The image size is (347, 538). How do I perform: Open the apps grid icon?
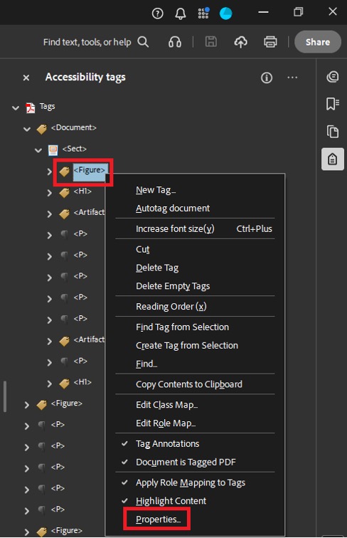(x=203, y=13)
